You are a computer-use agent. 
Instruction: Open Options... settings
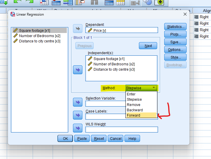(x=175, y=50)
